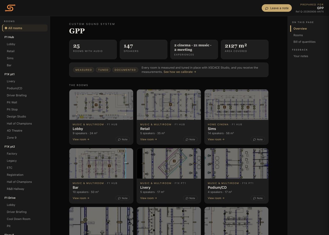Open Lobby under F1 Hub
This screenshot has width=329, height=235.
(11, 44)
